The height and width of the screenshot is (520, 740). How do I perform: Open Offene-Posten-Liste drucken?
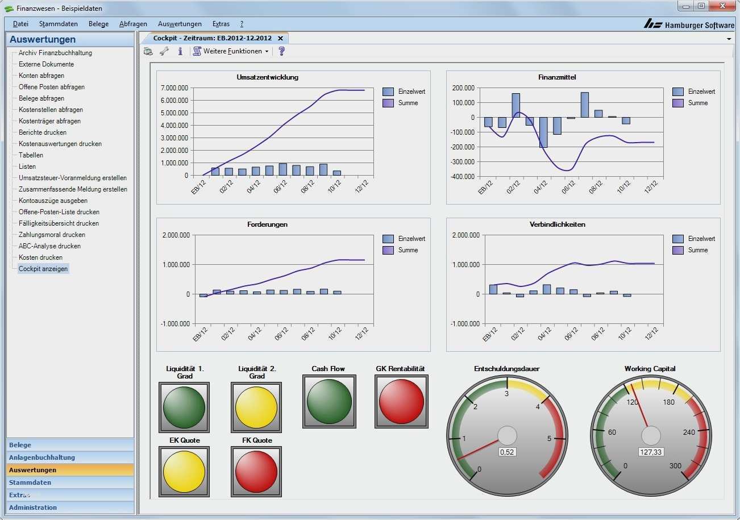tap(59, 212)
